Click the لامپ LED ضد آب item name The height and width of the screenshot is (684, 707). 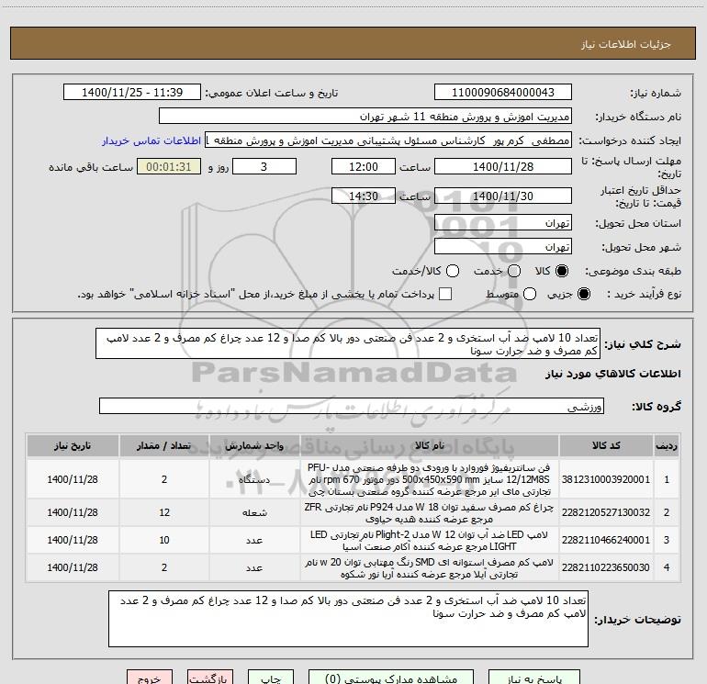[x=430, y=540]
